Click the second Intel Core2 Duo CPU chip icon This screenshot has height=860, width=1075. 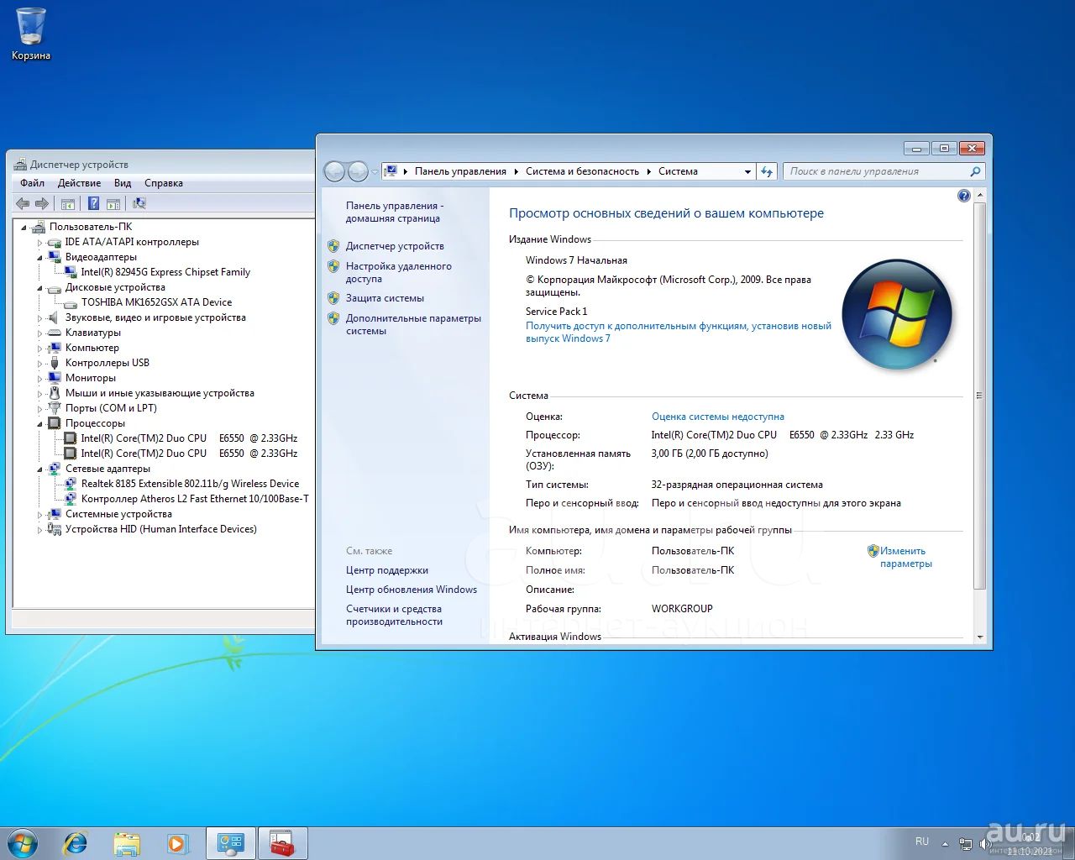(71, 454)
